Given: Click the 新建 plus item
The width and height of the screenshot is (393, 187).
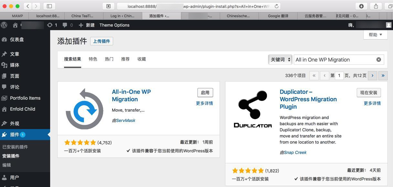Looking at the screenshot, I should tap(87, 25).
